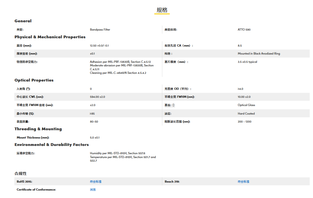Click the ATTO 590 application value
The height and width of the screenshot is (198, 313).
[x=244, y=29]
